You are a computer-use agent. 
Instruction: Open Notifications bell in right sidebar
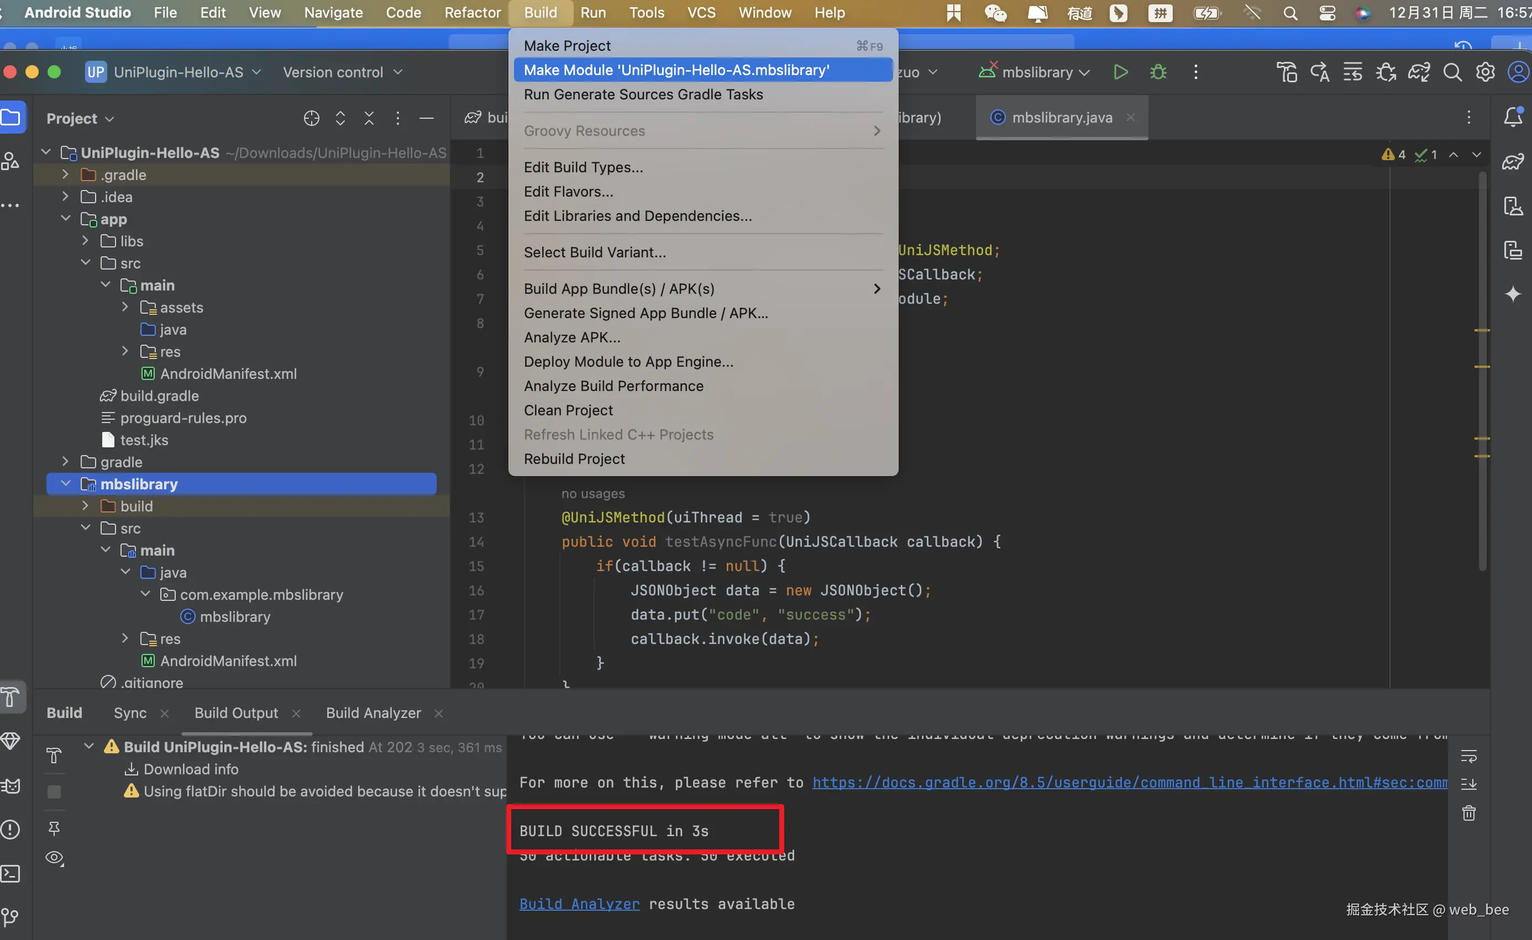(1513, 117)
